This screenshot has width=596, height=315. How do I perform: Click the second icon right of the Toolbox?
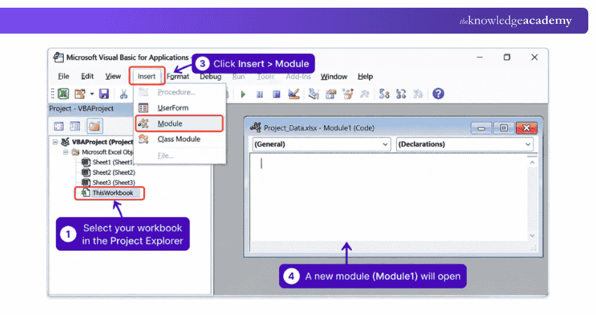401,94
